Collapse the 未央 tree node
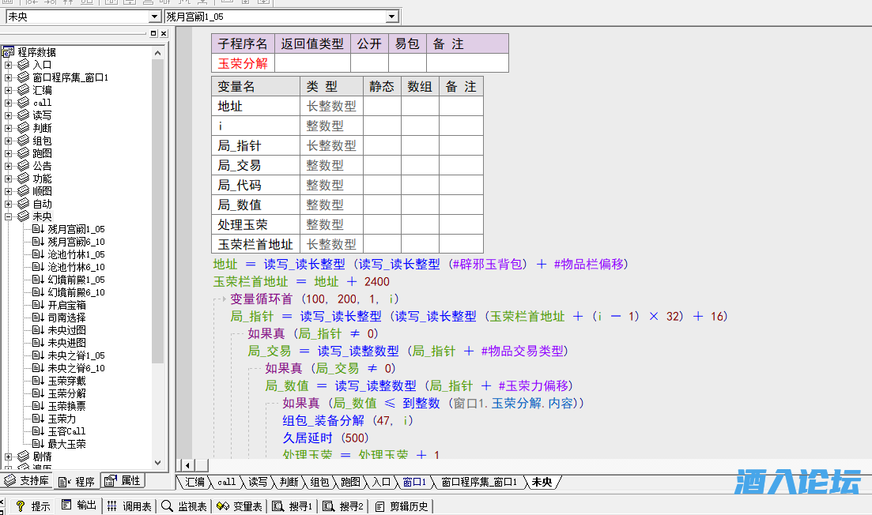872x515 pixels. click(9, 216)
